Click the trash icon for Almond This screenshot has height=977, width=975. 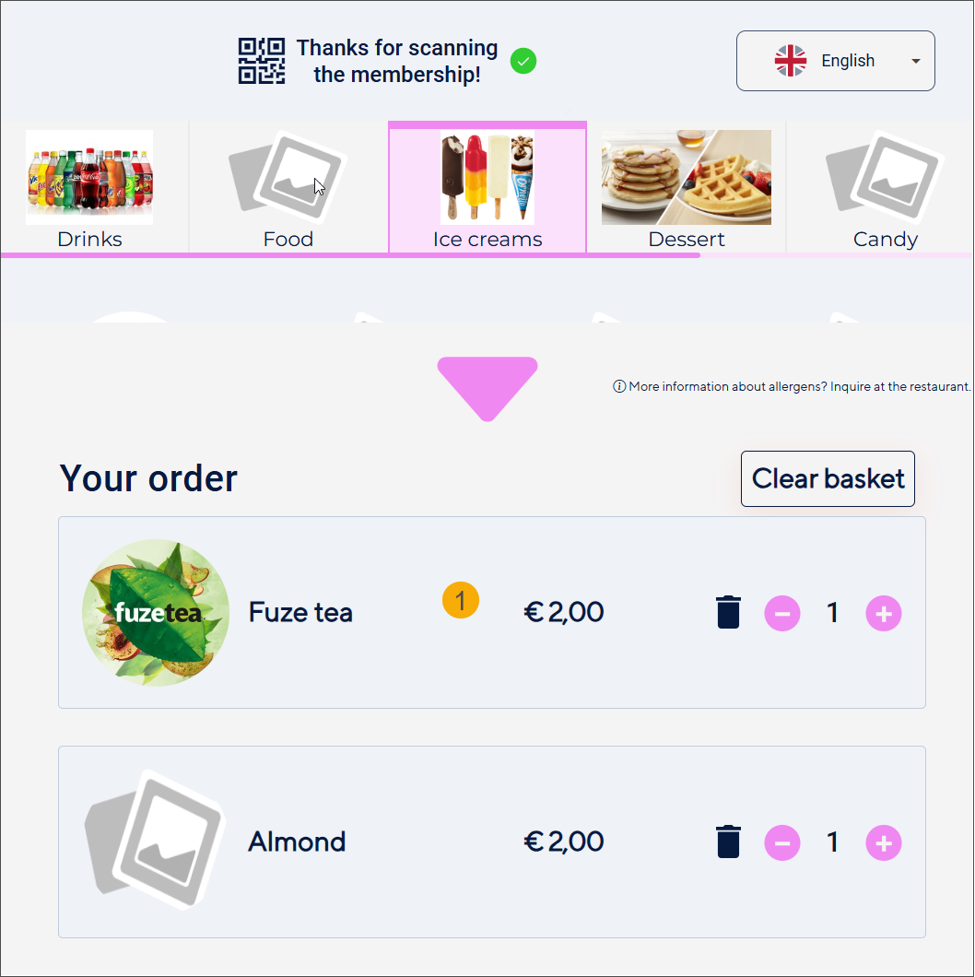(x=728, y=842)
